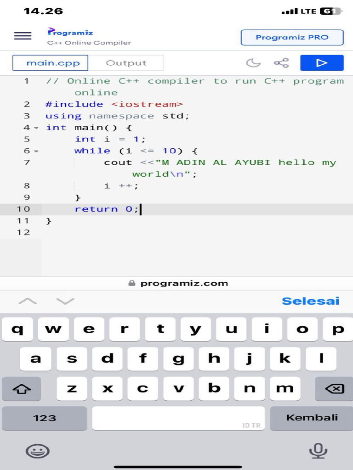Jump to next field with the down chevron
The image size is (353, 470).
(65, 301)
